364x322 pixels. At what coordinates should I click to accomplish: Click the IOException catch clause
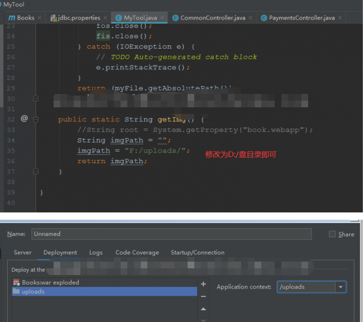point(141,46)
